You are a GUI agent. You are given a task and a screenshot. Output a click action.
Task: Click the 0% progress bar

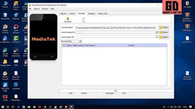115,91
